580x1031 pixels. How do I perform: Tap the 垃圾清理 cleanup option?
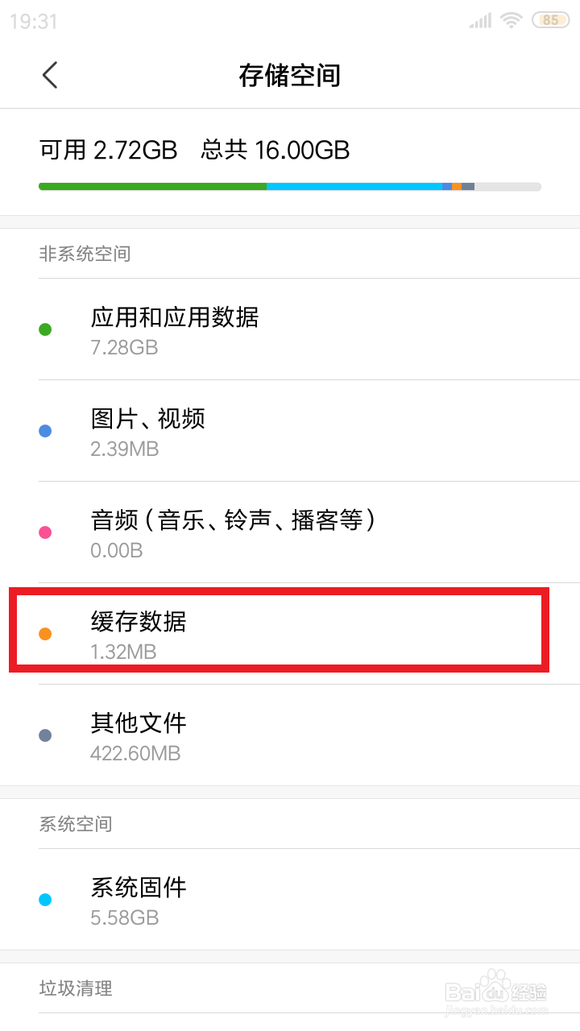coord(75,989)
